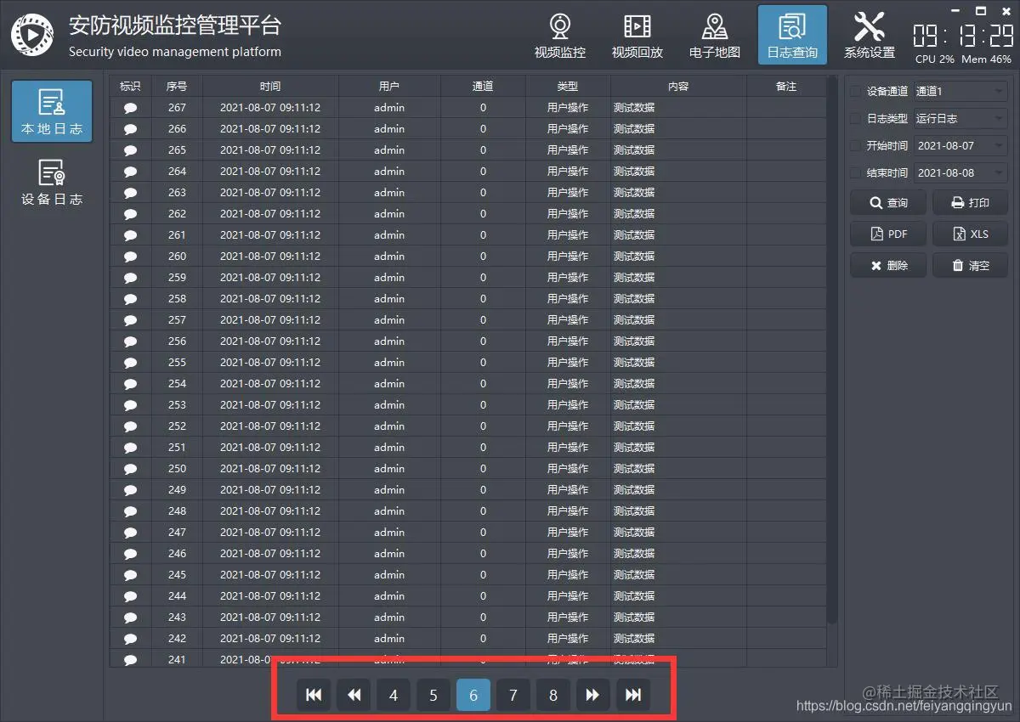Click the 查询 search button
Screen dimensions: 1020x722
click(x=887, y=202)
